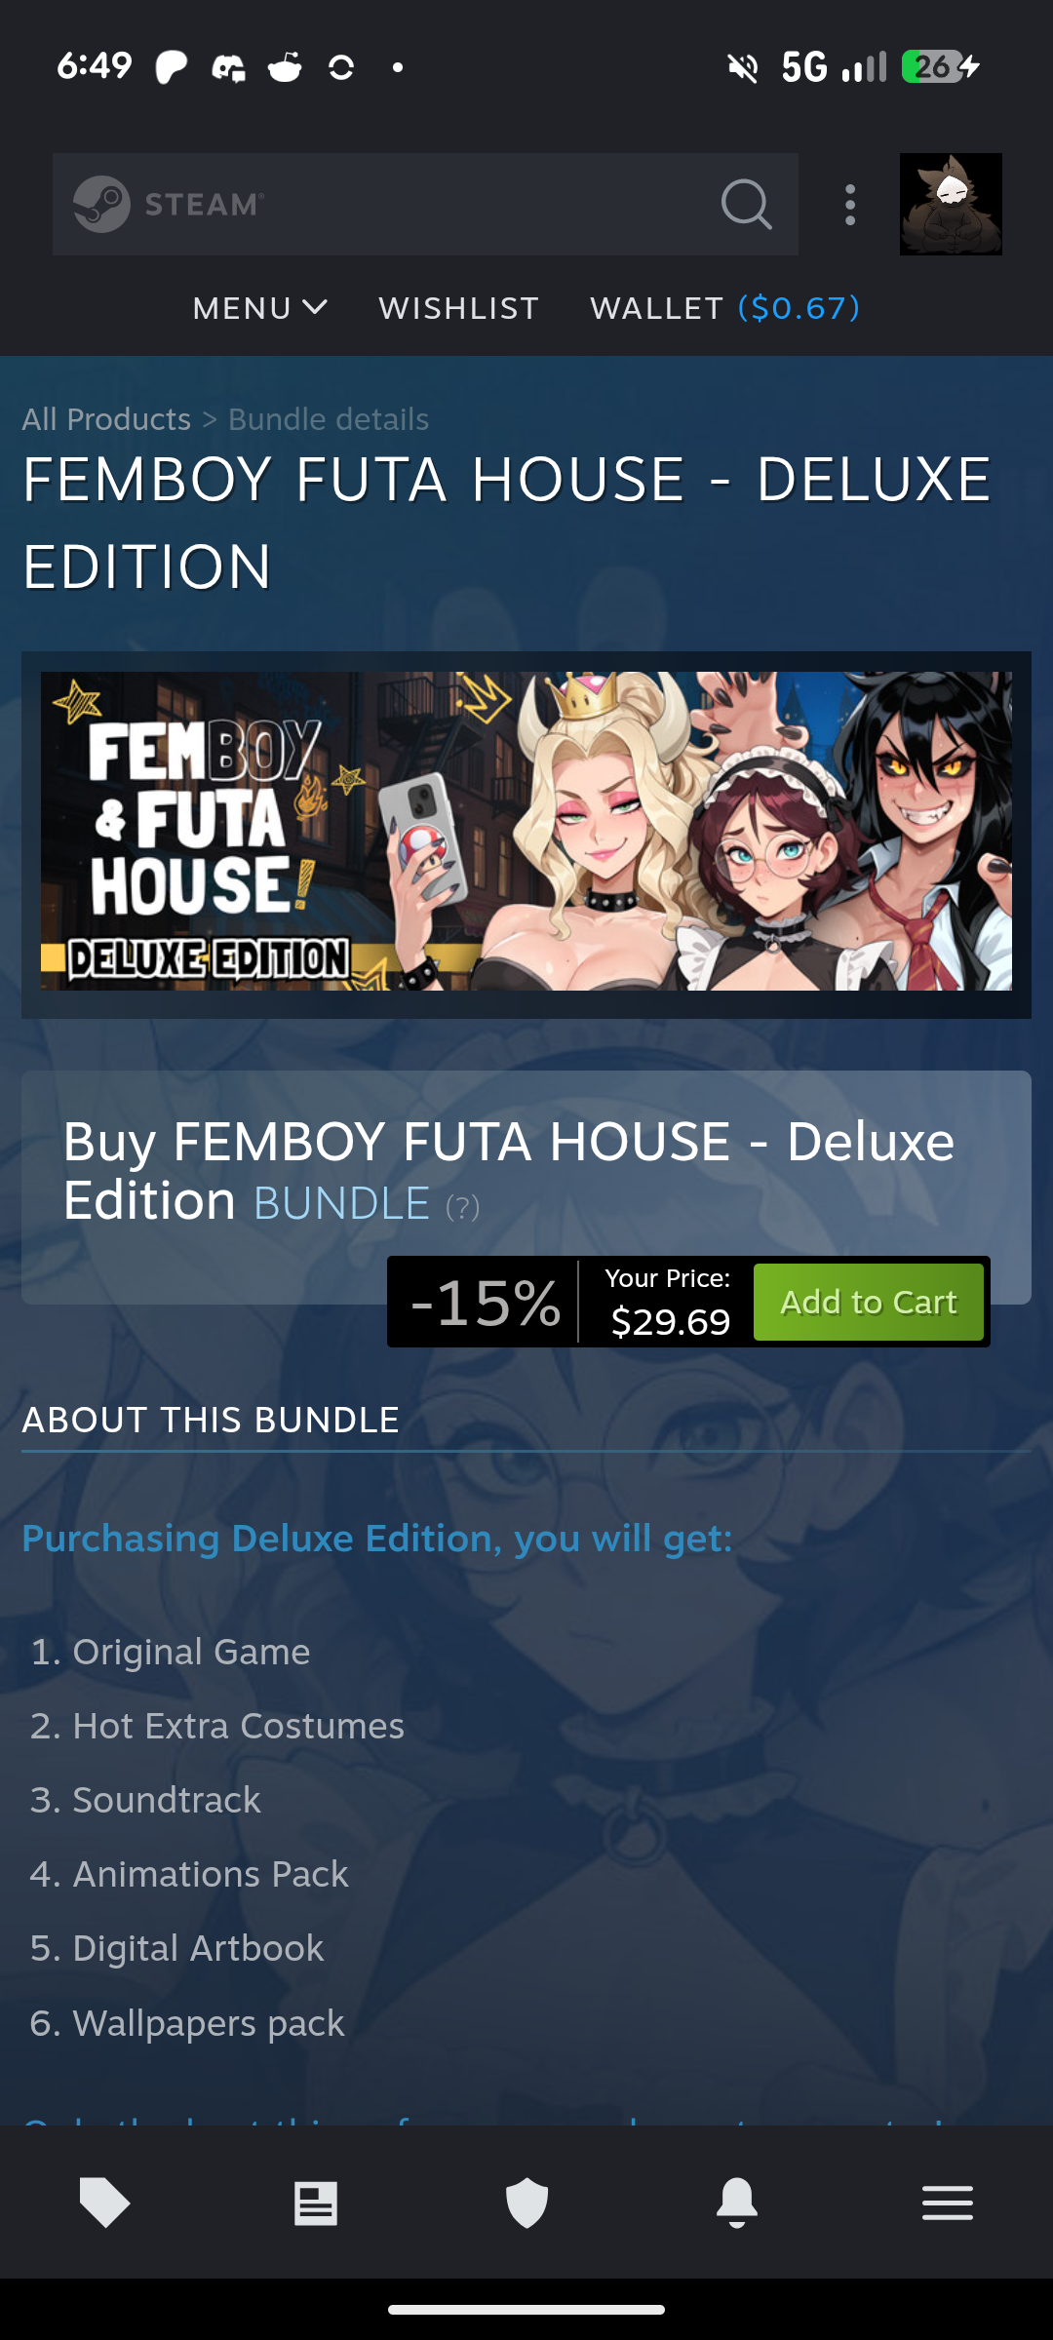View notifications bell tab
This screenshot has width=1053, height=2340.
[737, 2202]
